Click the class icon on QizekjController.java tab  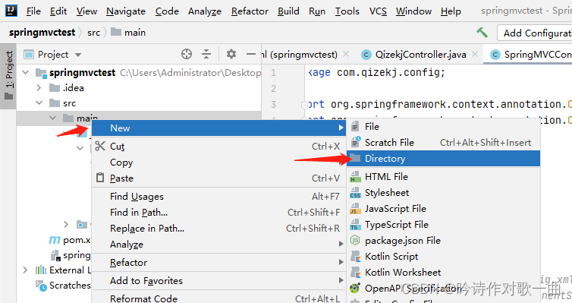tap(366, 55)
